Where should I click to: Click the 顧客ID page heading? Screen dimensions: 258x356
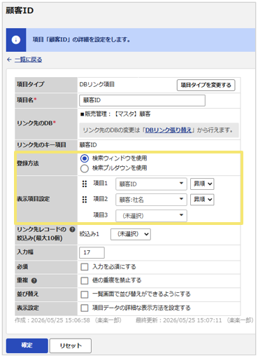point(20,11)
